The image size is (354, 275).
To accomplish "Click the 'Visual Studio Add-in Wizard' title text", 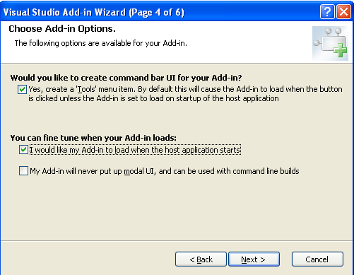I will tap(64, 12).
